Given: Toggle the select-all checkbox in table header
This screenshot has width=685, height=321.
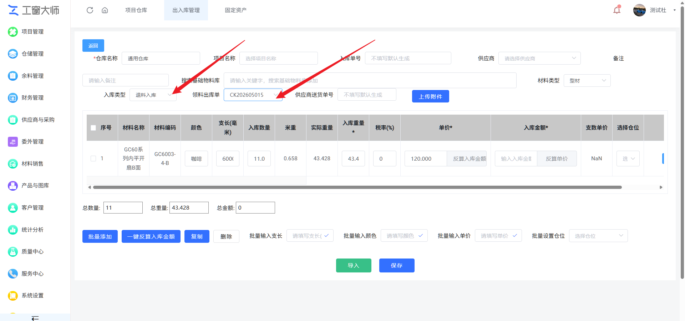Looking at the screenshot, I should click(x=93, y=128).
